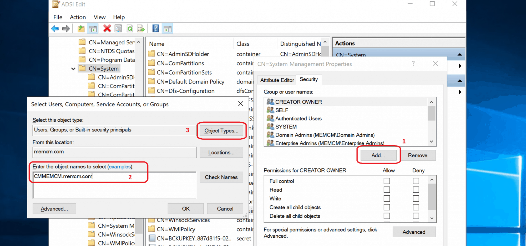Click the Forward navigation arrow in the toolbar
The width and height of the screenshot is (526, 246).
pos(66,28)
